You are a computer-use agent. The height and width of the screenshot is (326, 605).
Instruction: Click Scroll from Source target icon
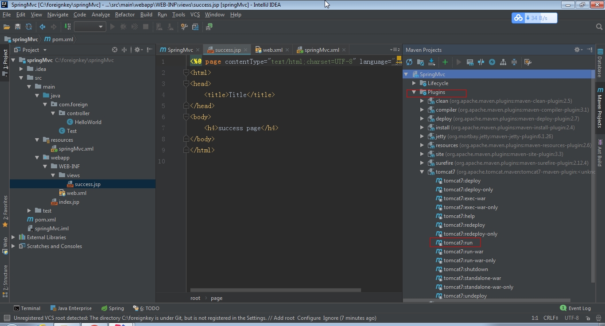(115, 50)
